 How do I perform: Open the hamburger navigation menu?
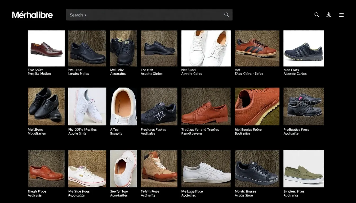(341, 15)
